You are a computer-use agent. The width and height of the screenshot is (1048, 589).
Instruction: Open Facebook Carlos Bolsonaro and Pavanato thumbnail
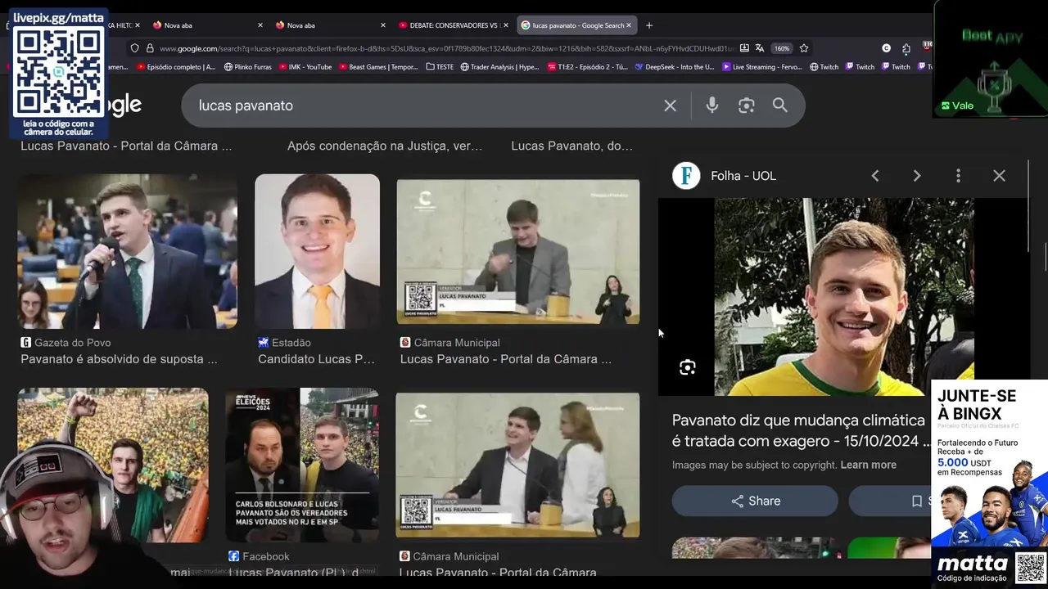pos(301,465)
